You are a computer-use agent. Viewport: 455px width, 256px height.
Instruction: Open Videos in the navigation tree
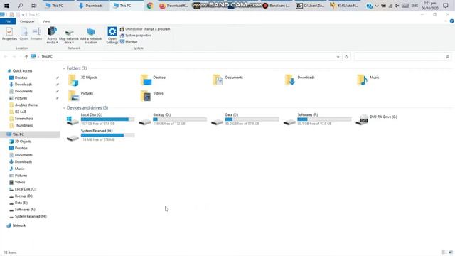pyautogui.click(x=20, y=182)
